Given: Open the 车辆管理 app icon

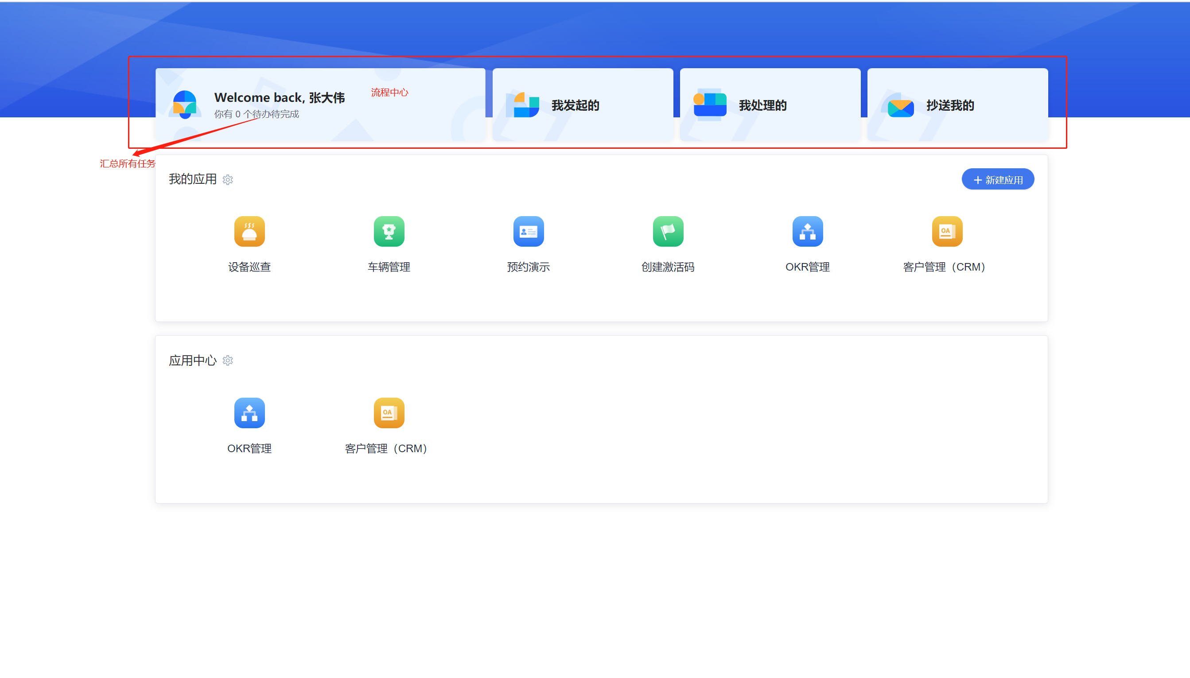Looking at the screenshot, I should (389, 231).
